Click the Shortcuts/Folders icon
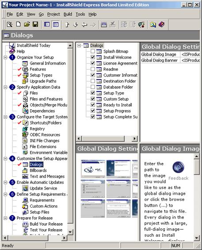Image resolution: width=202 pixels, height=250 pixels. point(25,123)
